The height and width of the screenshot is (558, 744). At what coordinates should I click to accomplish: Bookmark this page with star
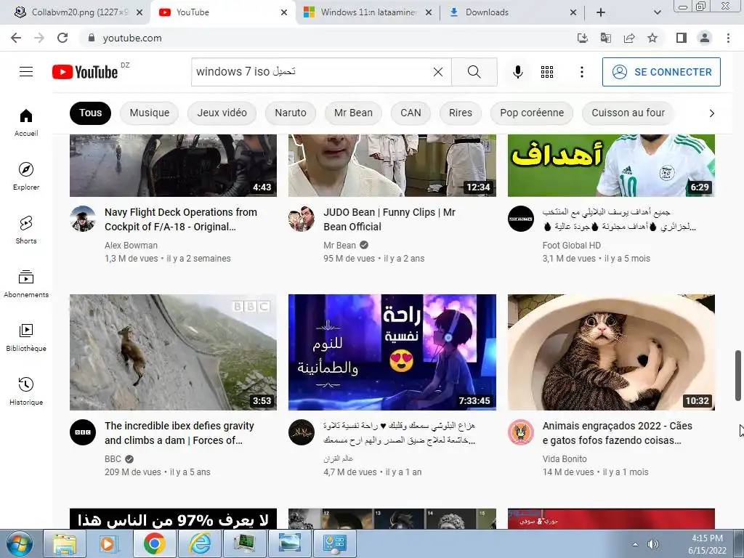click(652, 38)
